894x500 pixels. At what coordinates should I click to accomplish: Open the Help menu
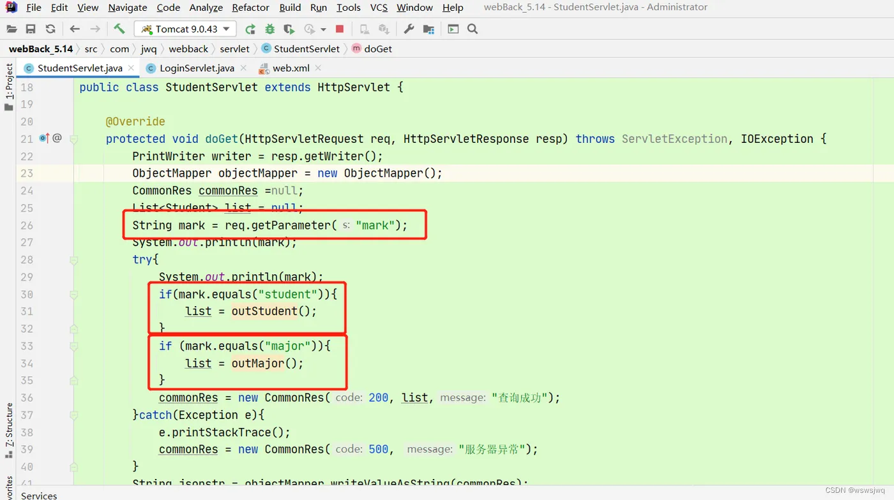(x=453, y=8)
